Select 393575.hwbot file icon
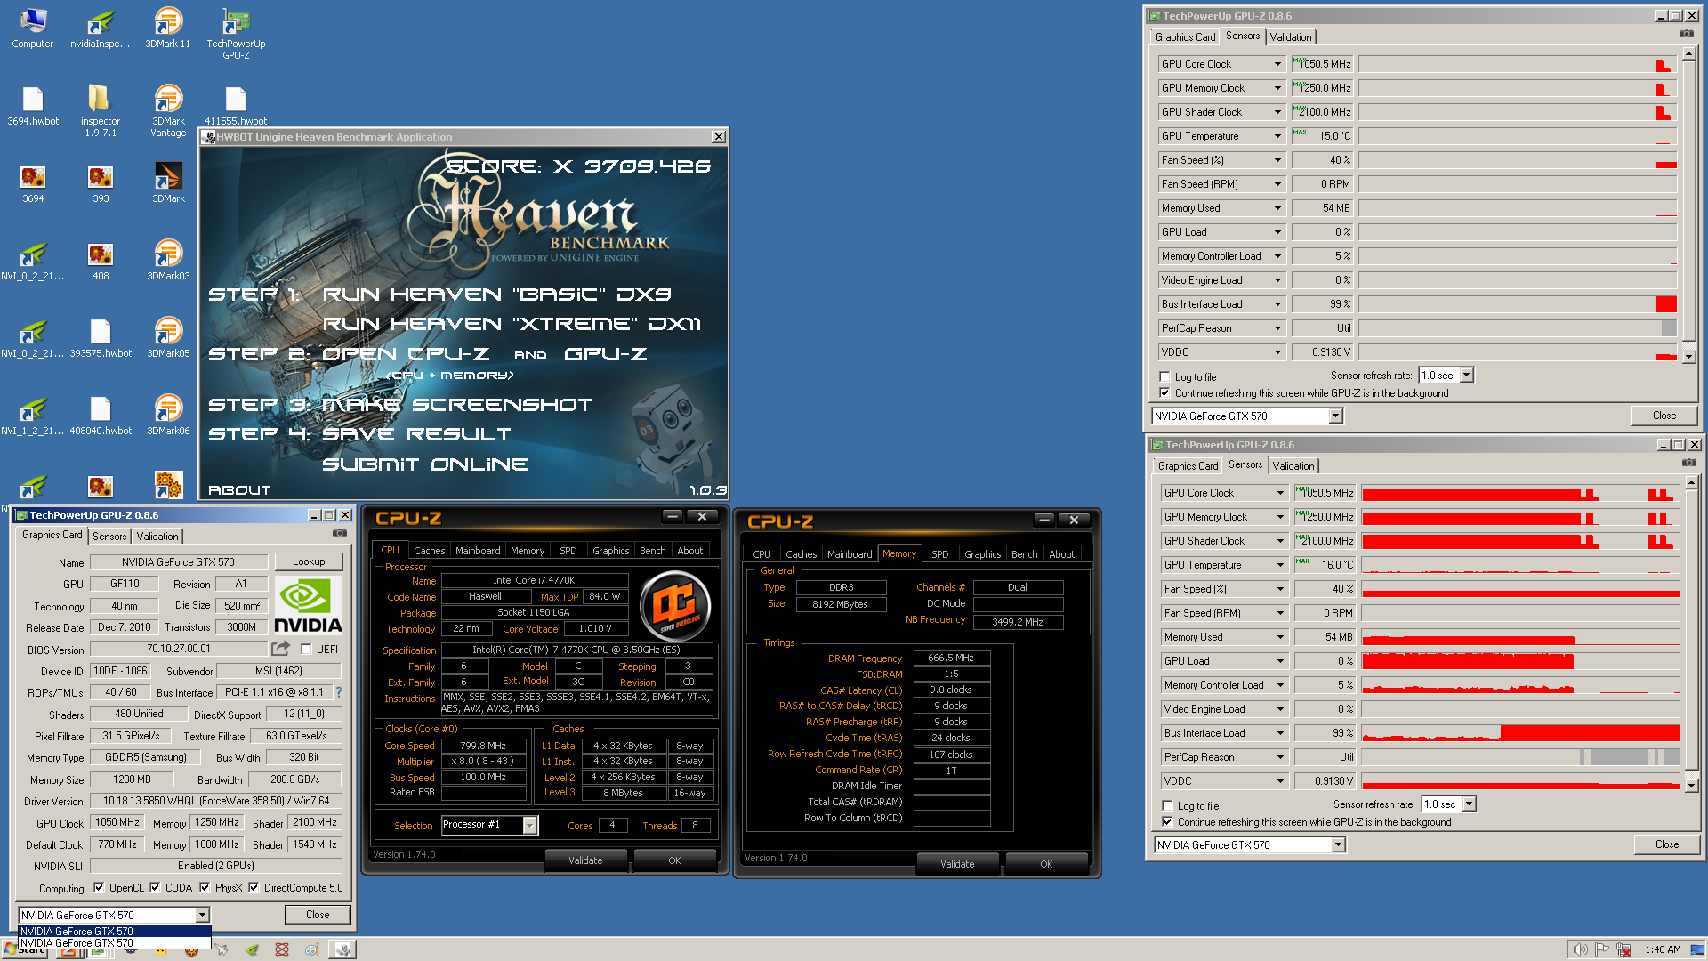 (x=101, y=338)
